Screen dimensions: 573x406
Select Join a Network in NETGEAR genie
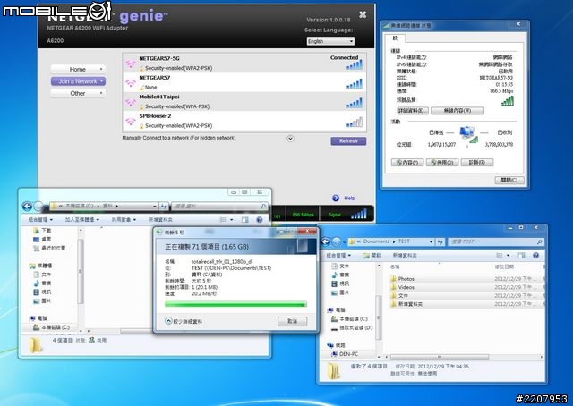(78, 81)
